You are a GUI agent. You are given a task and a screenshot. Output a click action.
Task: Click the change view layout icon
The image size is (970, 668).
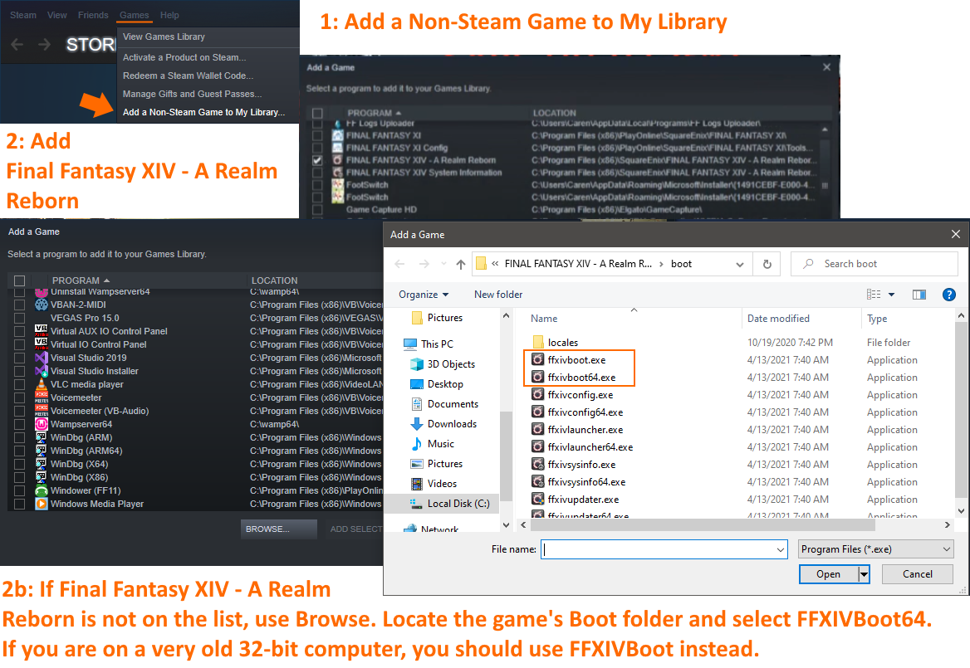(874, 295)
